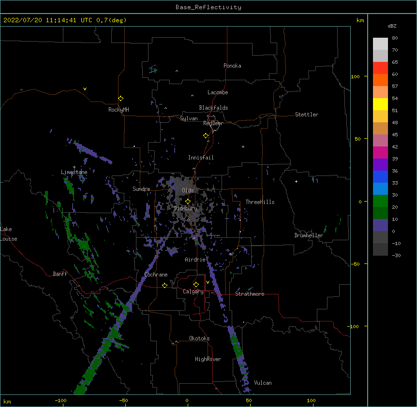Click the white plus marker west of Drumheller

[x=296, y=181]
